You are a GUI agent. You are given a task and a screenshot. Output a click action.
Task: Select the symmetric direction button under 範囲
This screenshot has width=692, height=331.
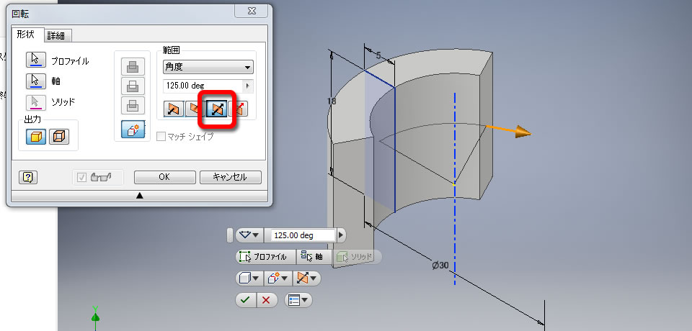tap(217, 109)
